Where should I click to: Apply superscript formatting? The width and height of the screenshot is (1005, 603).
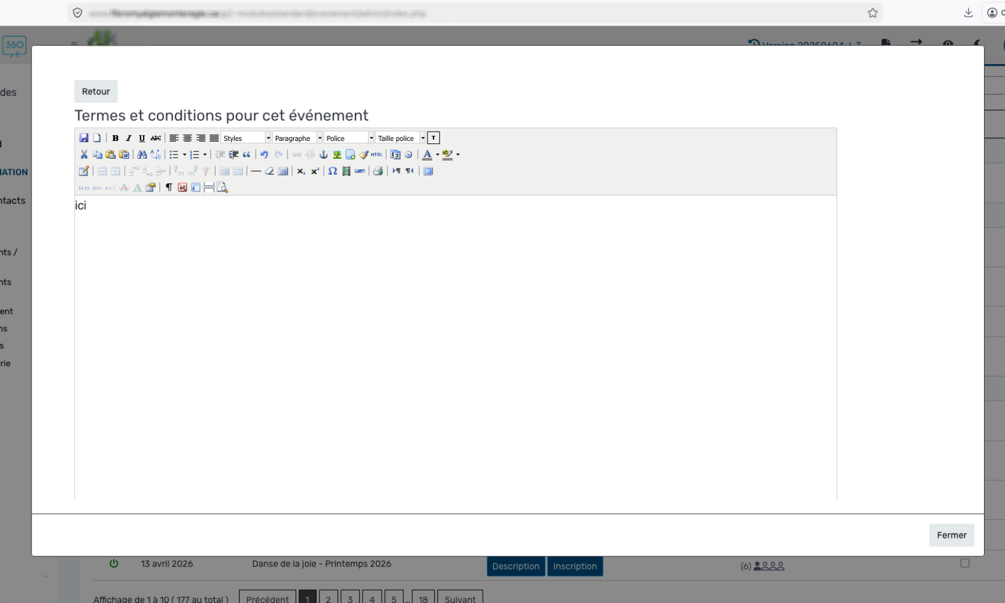315,171
